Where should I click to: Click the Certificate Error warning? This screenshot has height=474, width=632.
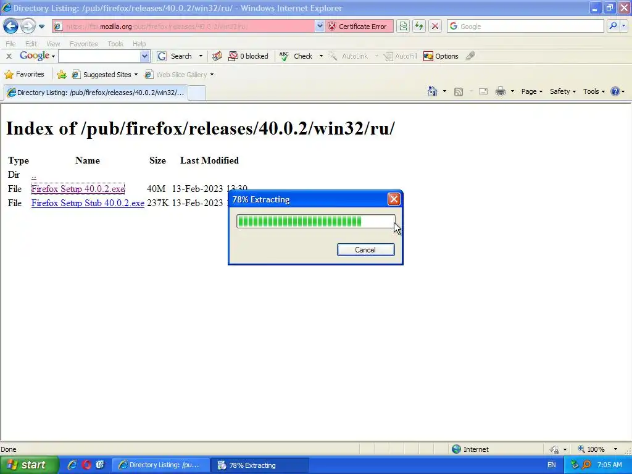(359, 27)
